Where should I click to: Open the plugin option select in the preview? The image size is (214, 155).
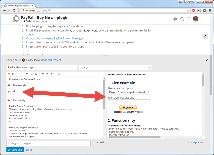click(129, 92)
